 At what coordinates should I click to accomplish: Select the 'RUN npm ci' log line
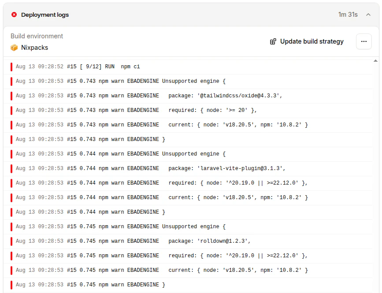point(188,67)
